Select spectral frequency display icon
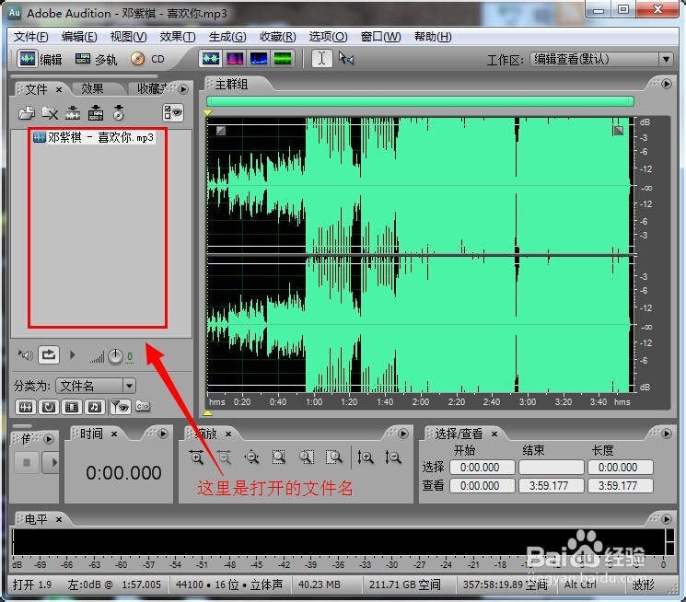The height and width of the screenshot is (602, 686). (235, 59)
